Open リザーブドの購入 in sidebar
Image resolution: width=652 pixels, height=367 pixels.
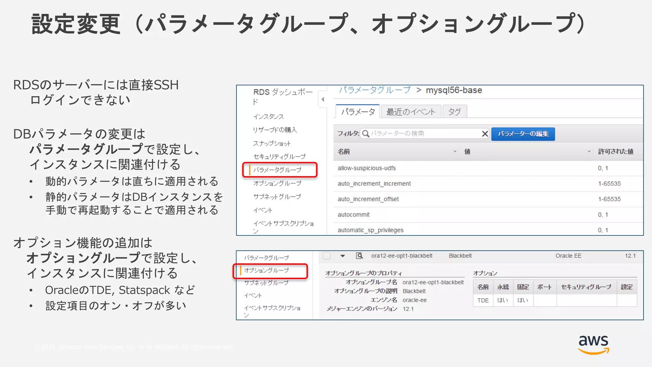point(275,130)
